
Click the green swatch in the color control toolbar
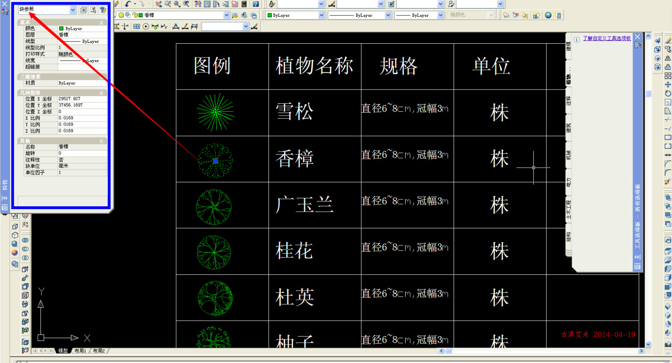(x=269, y=15)
